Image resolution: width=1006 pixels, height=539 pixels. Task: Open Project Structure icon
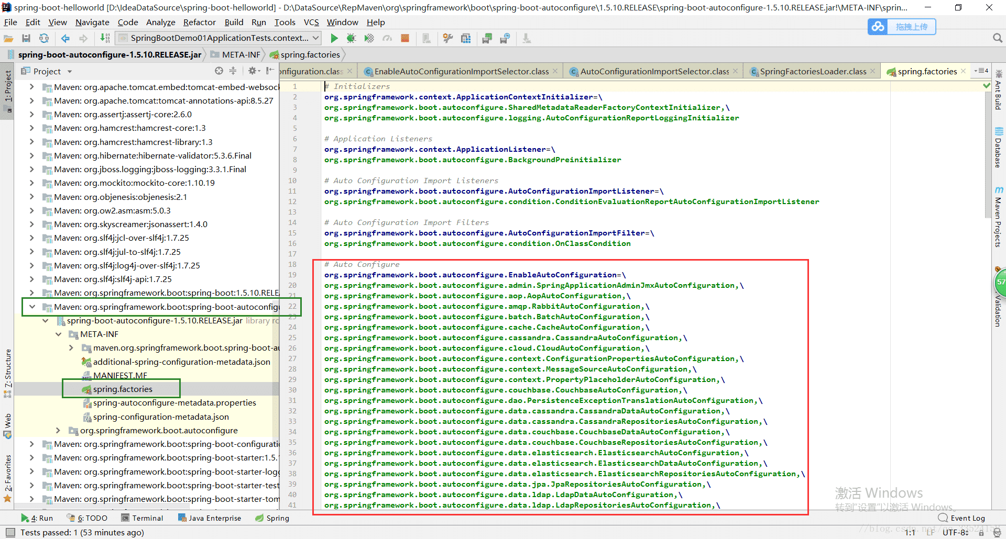[x=466, y=38]
